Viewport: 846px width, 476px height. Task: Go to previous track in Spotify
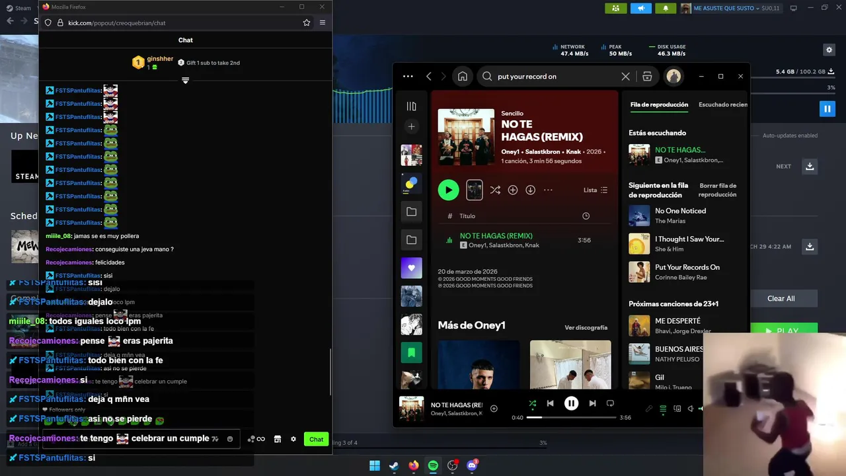[550, 403]
